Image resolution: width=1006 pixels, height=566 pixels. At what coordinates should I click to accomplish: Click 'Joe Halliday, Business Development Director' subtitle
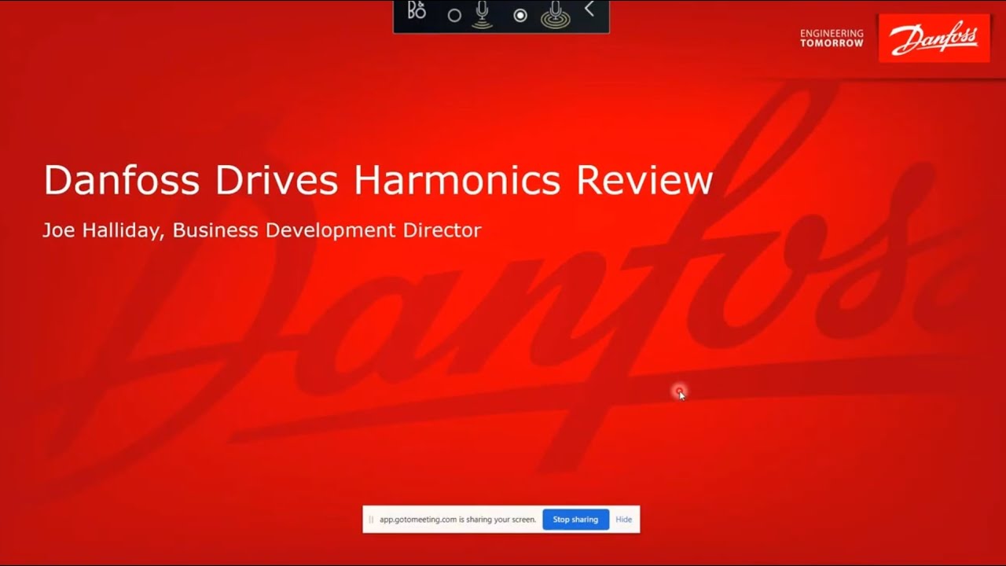tap(262, 230)
